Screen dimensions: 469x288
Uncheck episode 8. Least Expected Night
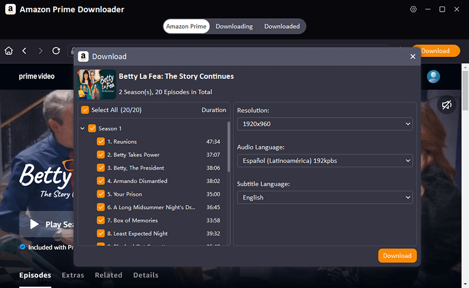point(101,234)
